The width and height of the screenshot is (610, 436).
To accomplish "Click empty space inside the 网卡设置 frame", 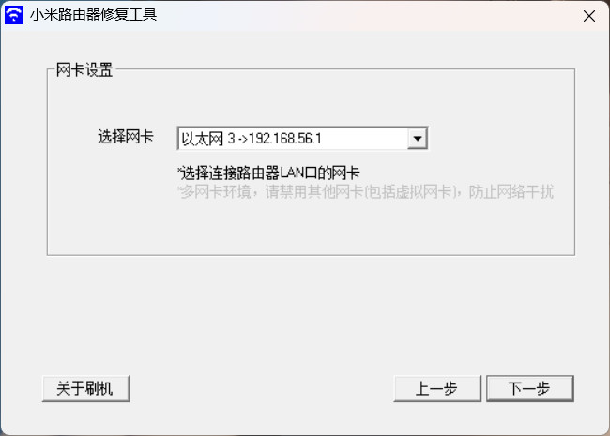I will click(312, 230).
